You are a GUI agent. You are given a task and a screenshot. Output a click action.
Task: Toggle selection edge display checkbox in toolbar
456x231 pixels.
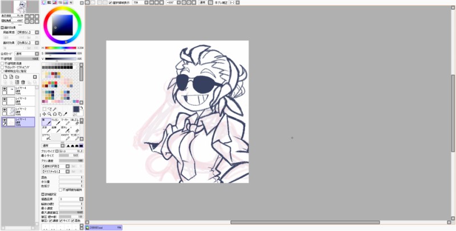coord(111,3)
